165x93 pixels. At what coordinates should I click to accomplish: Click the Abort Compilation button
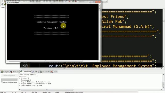tap(9, 75)
